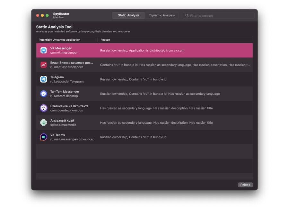This screenshot has height=208, width=289.
Task: Switch to the Dynamic Analysis tab
Action: click(162, 15)
